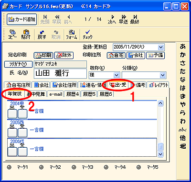The image size is (191, 182).
Task: Toggle the マーク1 indicator
Action: 9,167
